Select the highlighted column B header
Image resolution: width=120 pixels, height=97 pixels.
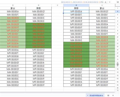(x=76, y=5)
